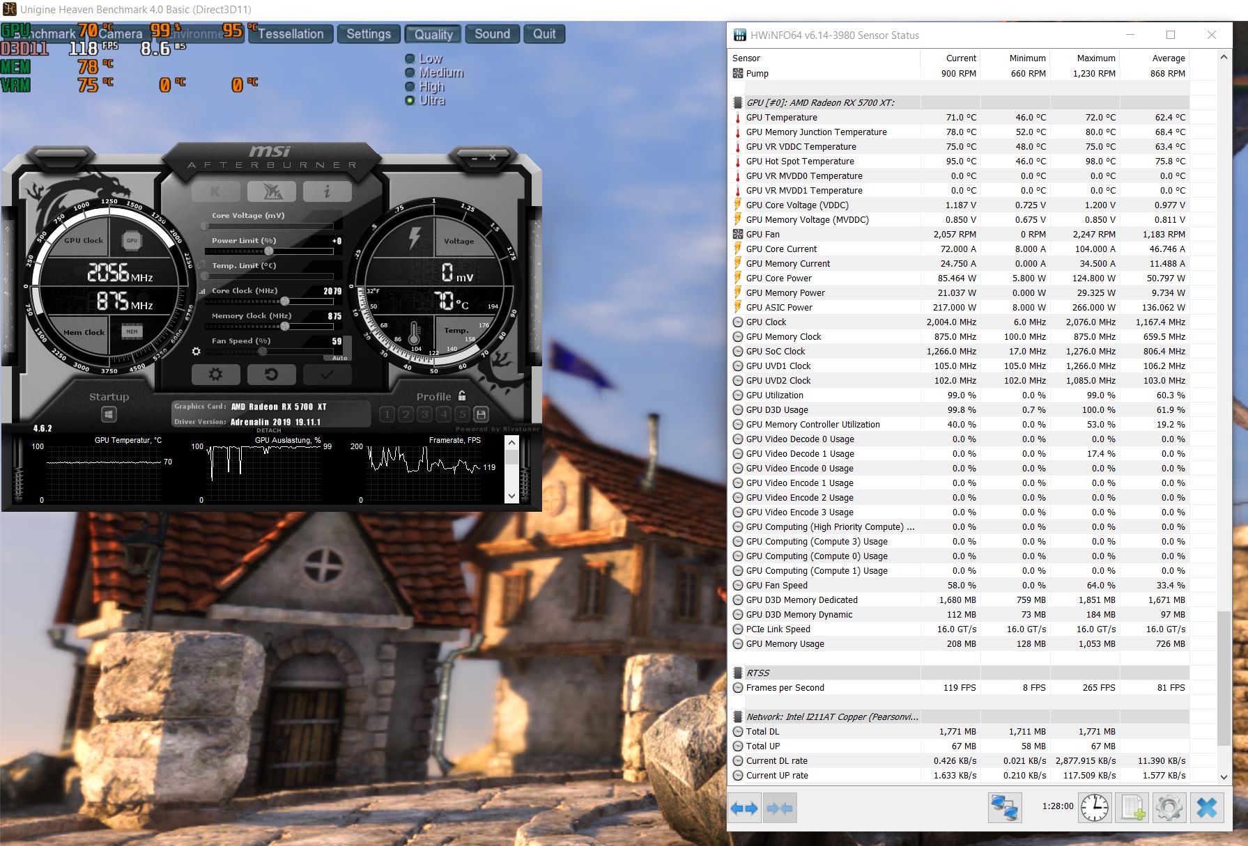Viewport: 1248px width, 846px height.
Task: Click lightning icon beside GPU ASIC Power
Action: coord(738,307)
